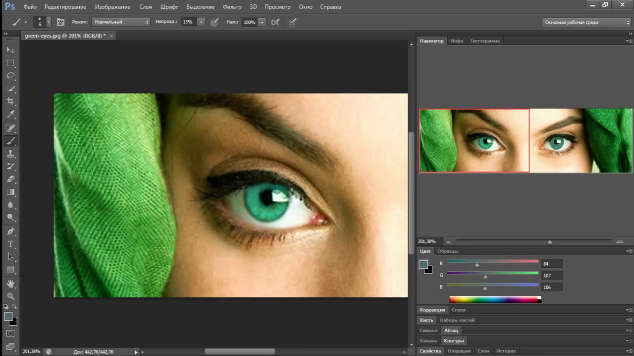634x356 pixels.
Task: Pick the Eyedropper tool
Action: [10, 115]
